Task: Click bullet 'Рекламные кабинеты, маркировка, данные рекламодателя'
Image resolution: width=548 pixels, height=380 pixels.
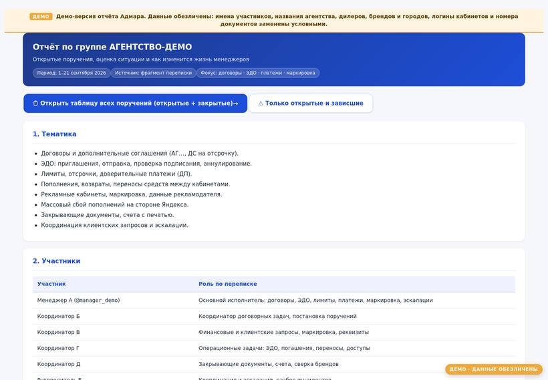Action: [132, 194]
